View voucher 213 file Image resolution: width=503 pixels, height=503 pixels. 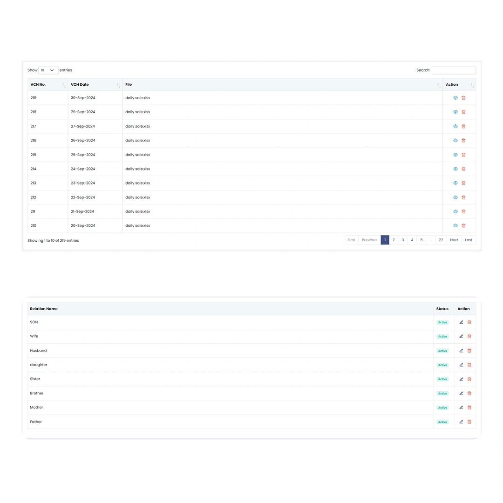pos(455,183)
